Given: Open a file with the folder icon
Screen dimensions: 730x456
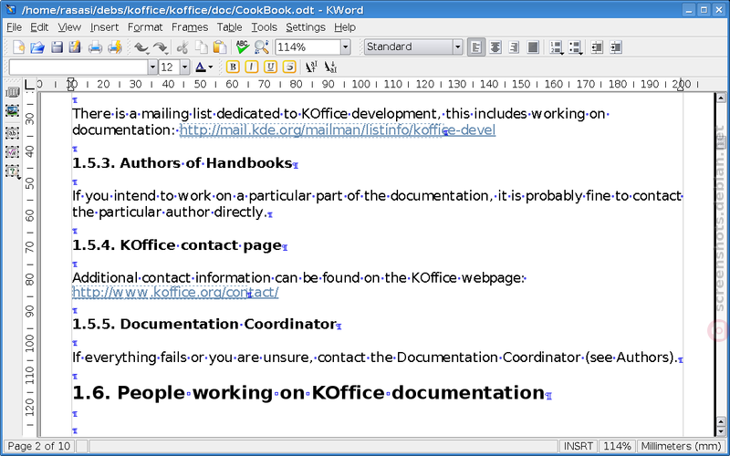Looking at the screenshot, I should click(x=37, y=47).
